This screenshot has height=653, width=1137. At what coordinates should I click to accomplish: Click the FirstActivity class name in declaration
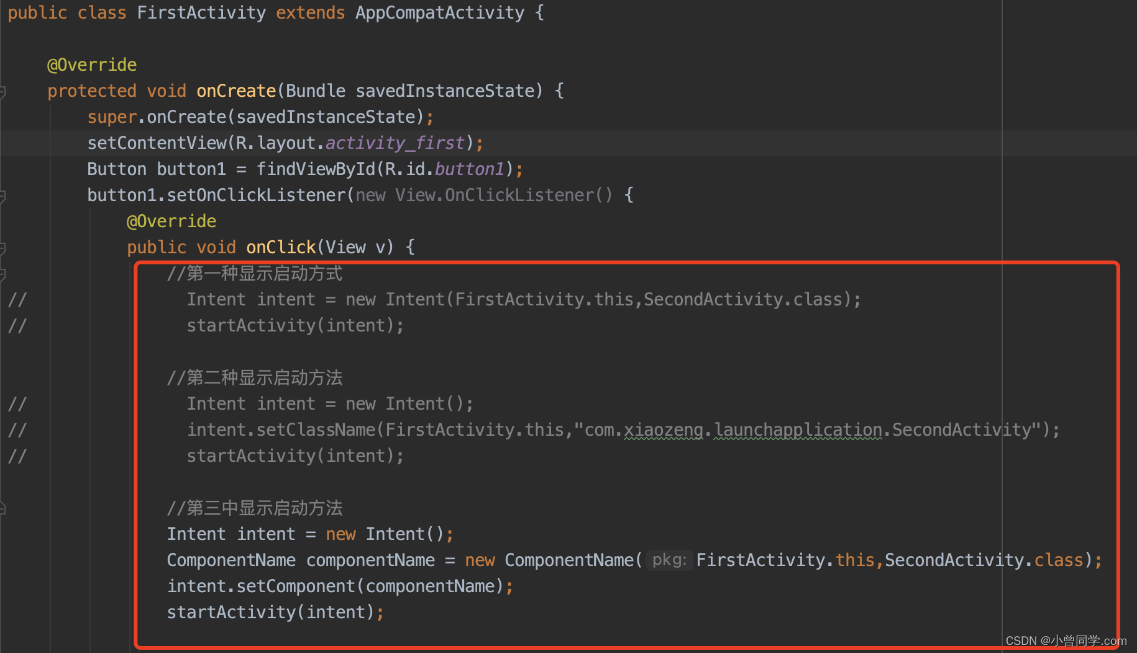(201, 12)
